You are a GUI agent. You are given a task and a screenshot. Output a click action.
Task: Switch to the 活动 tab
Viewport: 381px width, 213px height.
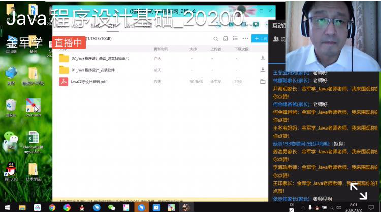131,25
